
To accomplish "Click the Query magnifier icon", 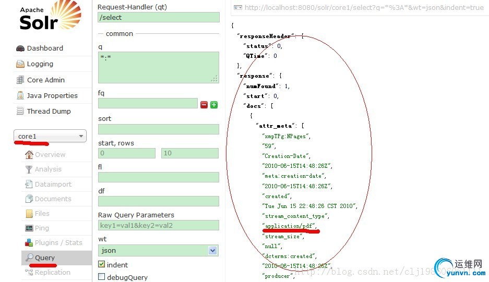I will [x=29, y=258].
